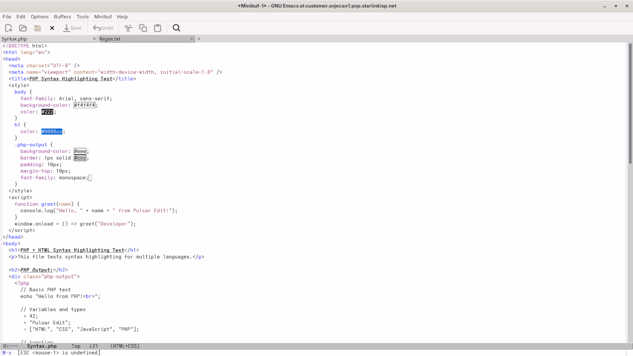The image size is (633, 356).
Task: Open the File menu
Action: 6,17
